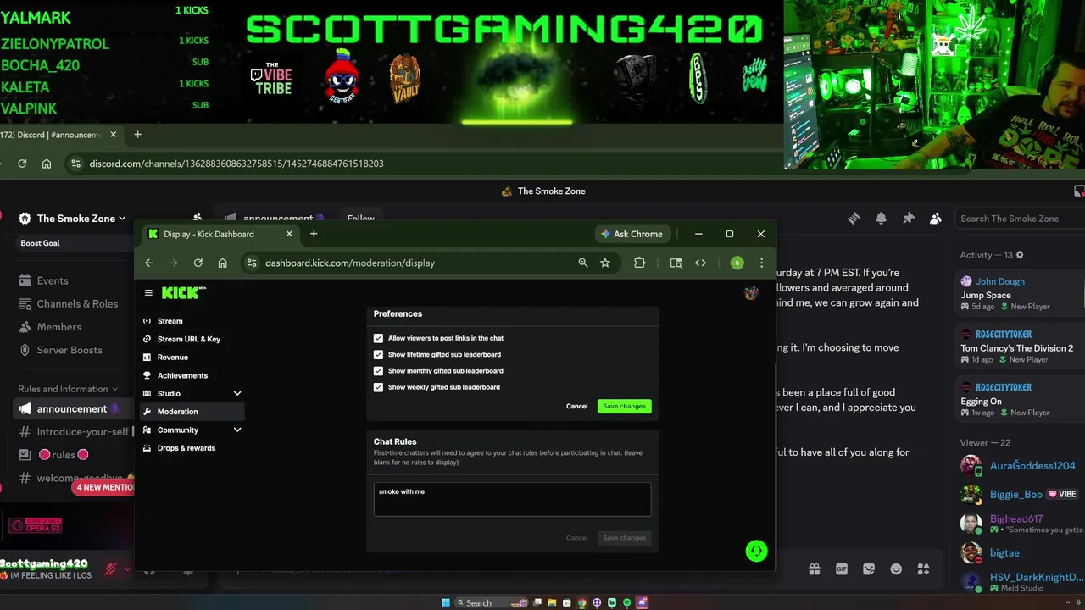The width and height of the screenshot is (1085, 610).
Task: Open Chrome extensions puzzle icon
Action: (640, 263)
